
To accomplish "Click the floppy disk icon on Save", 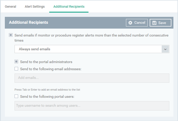I will [154, 23].
